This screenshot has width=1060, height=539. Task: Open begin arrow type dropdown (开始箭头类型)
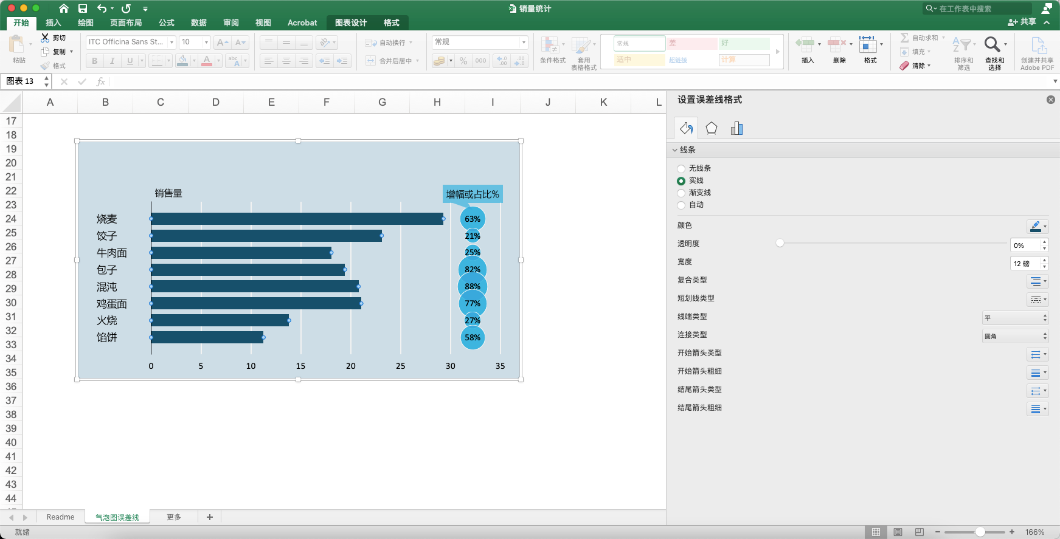(1037, 354)
